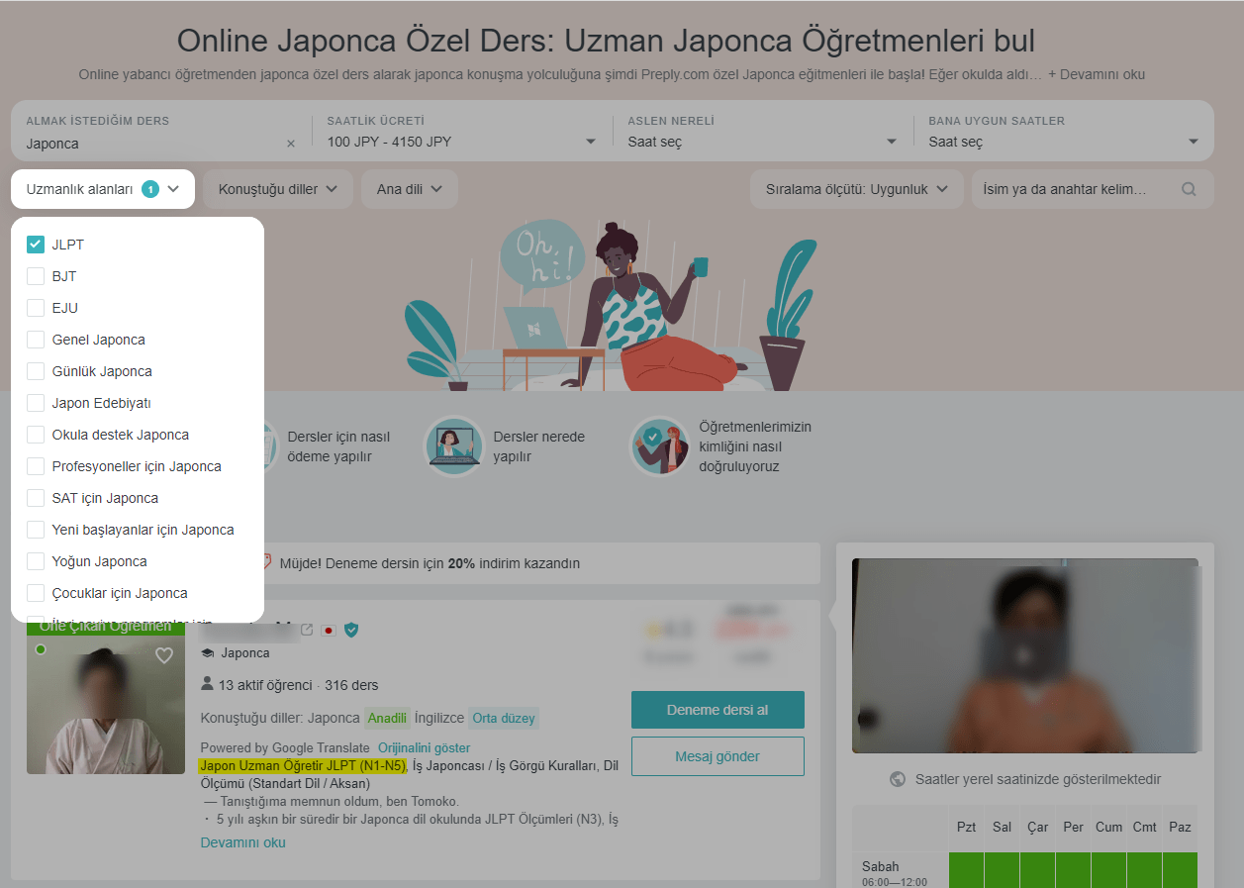Expand the Aslen nereli dropdown
Screen dimensions: 1244x888
(763, 132)
